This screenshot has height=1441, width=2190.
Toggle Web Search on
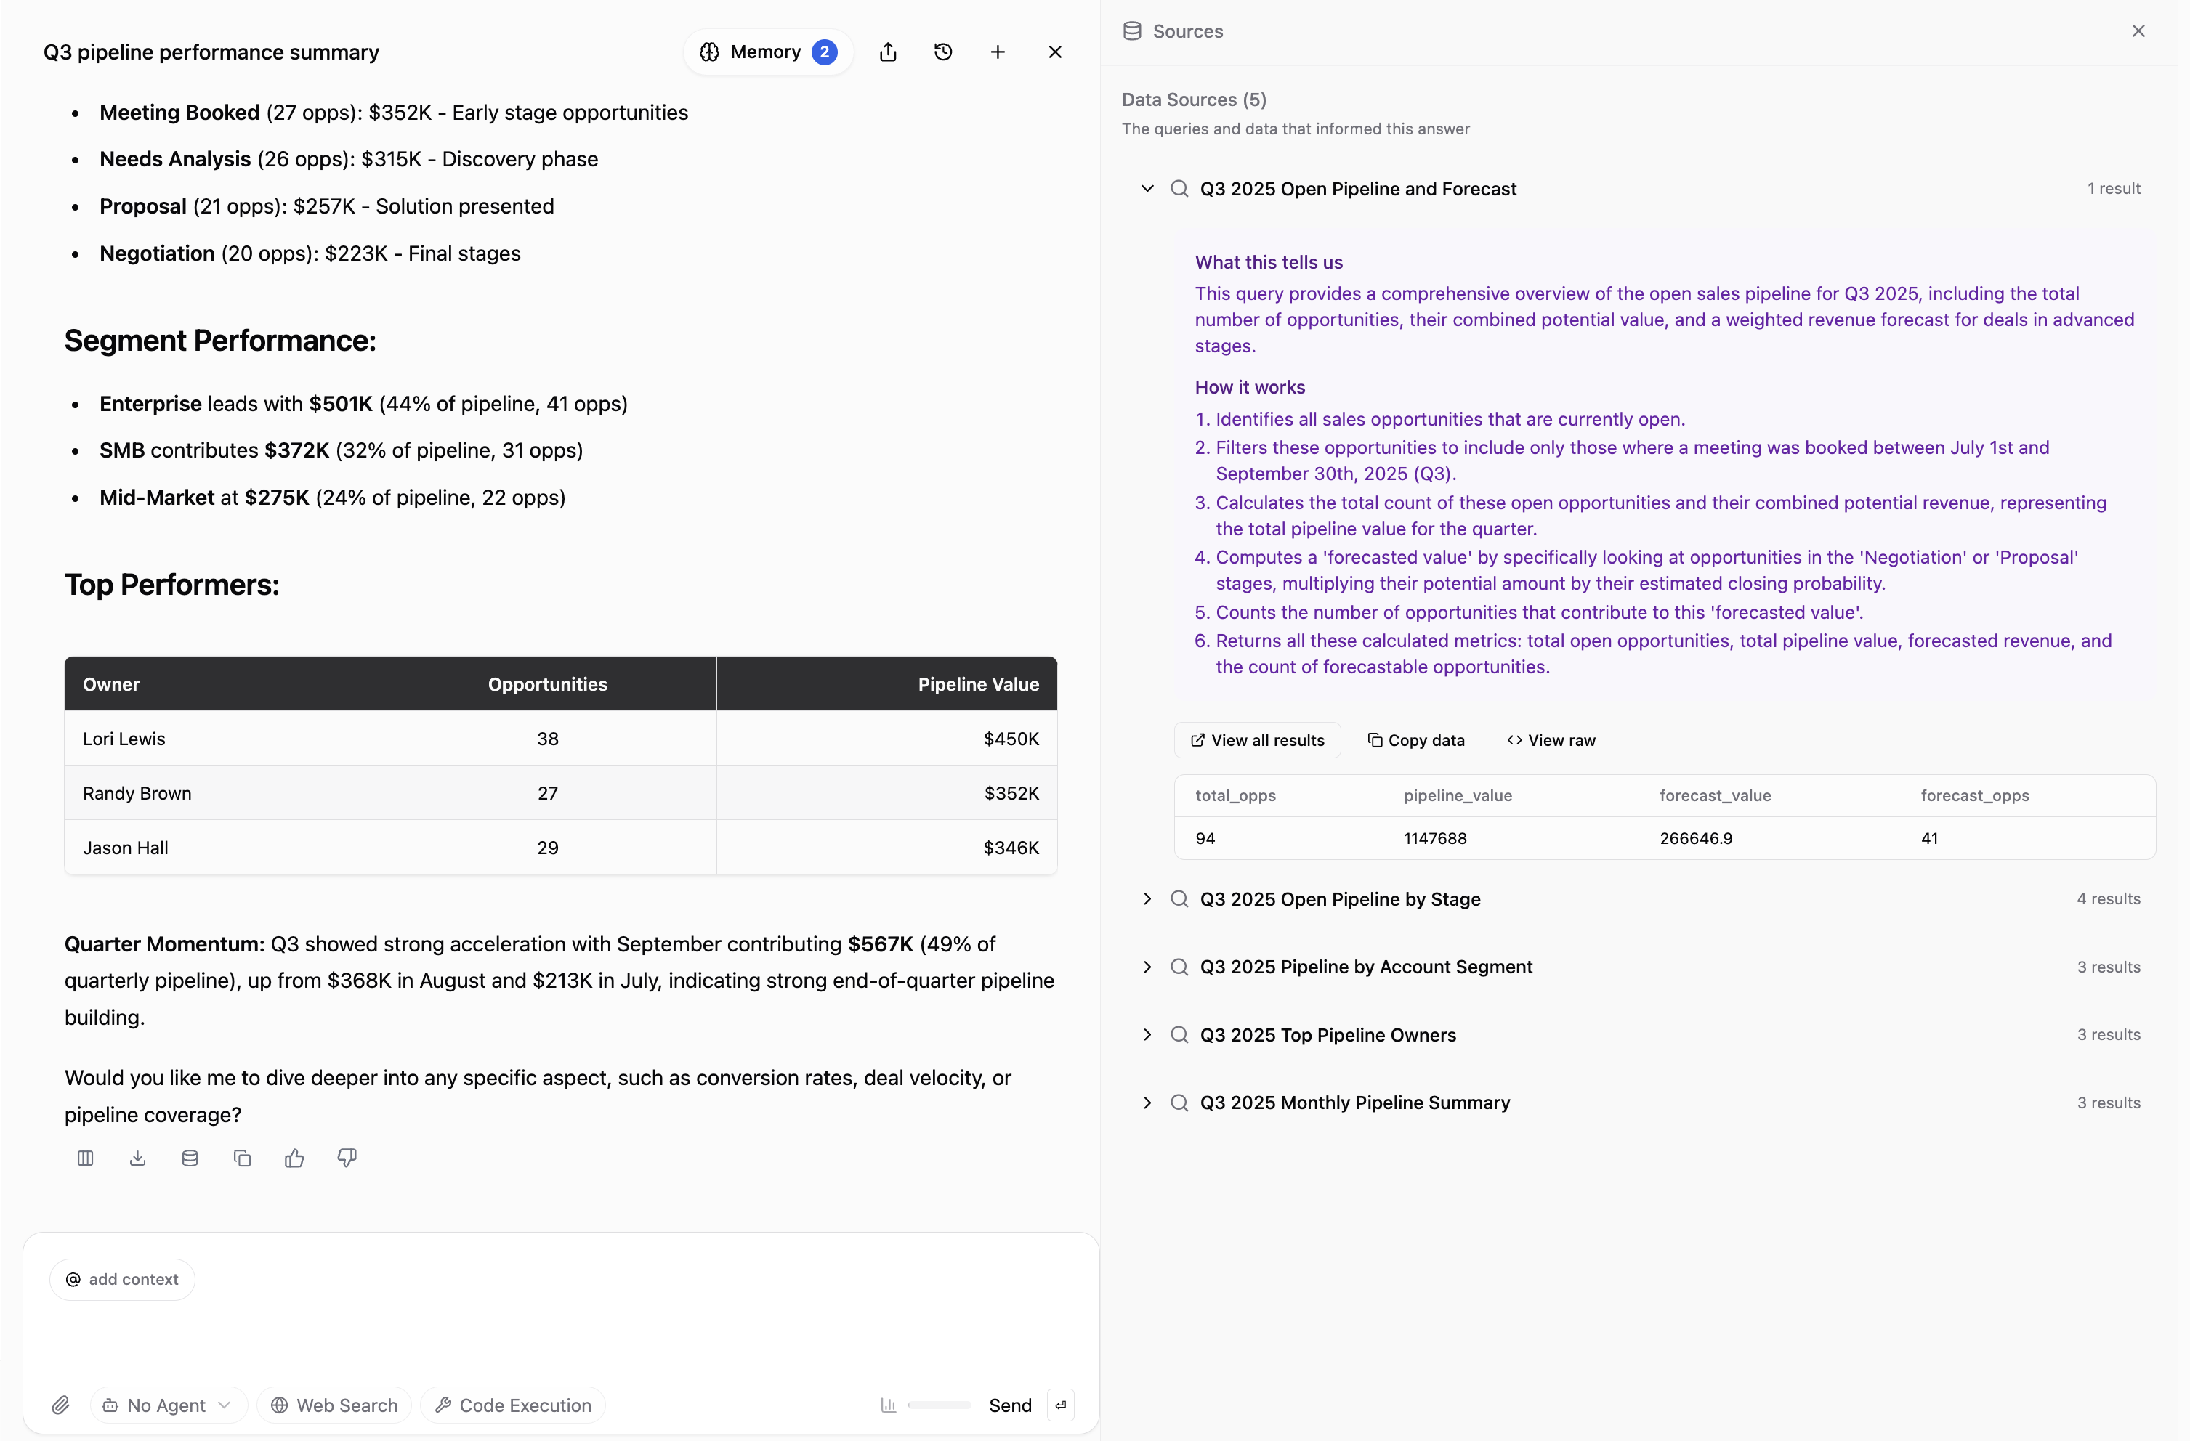[x=333, y=1405]
